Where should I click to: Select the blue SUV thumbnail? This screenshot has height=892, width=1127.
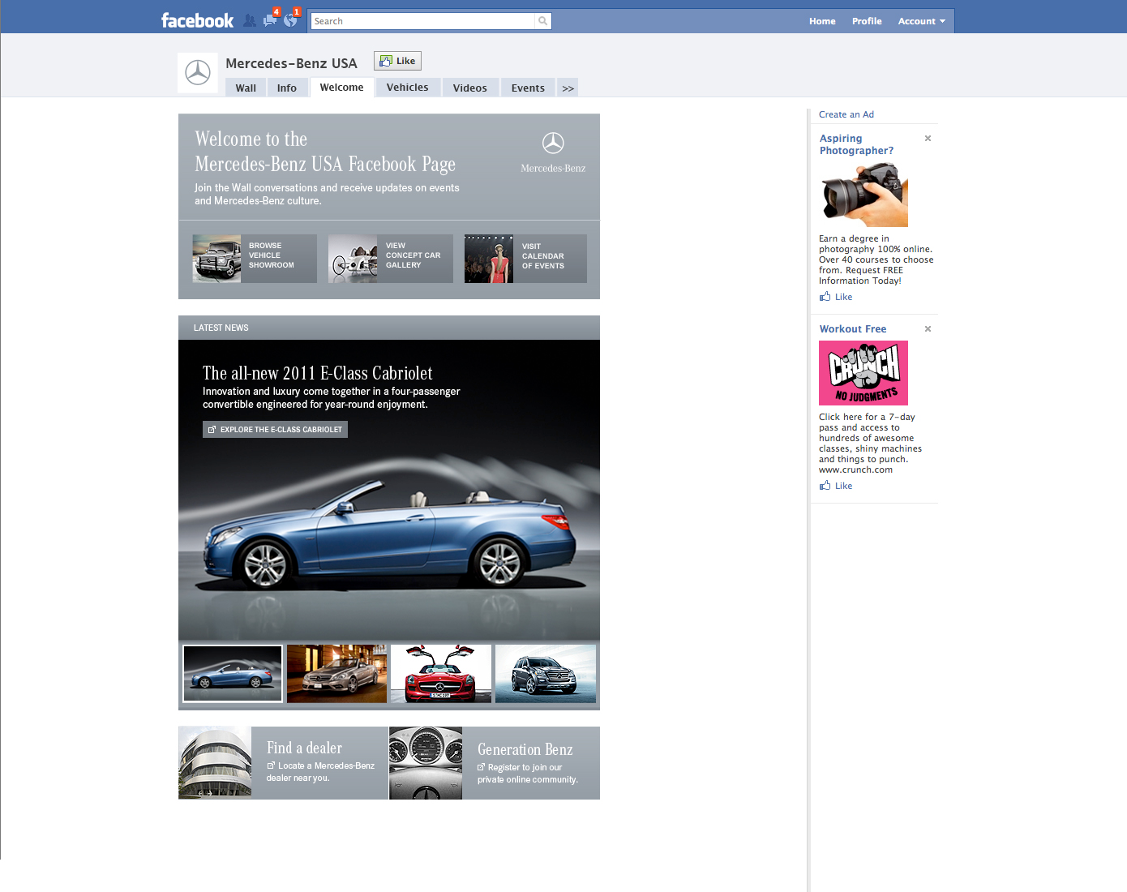pos(546,674)
